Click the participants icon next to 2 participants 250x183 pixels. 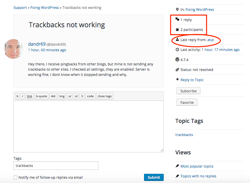[177, 30]
